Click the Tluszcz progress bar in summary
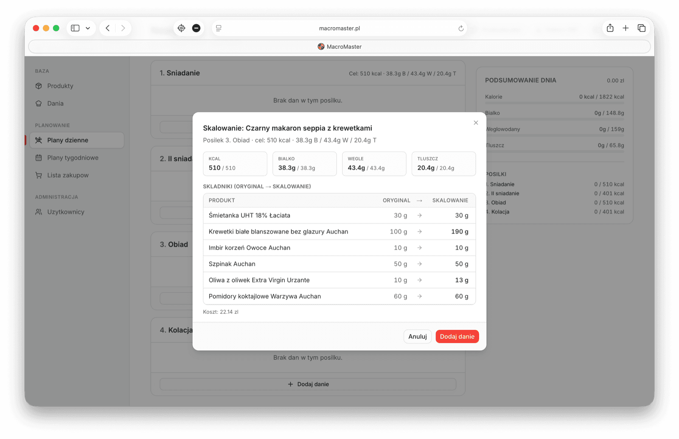This screenshot has width=679, height=439. [x=555, y=151]
